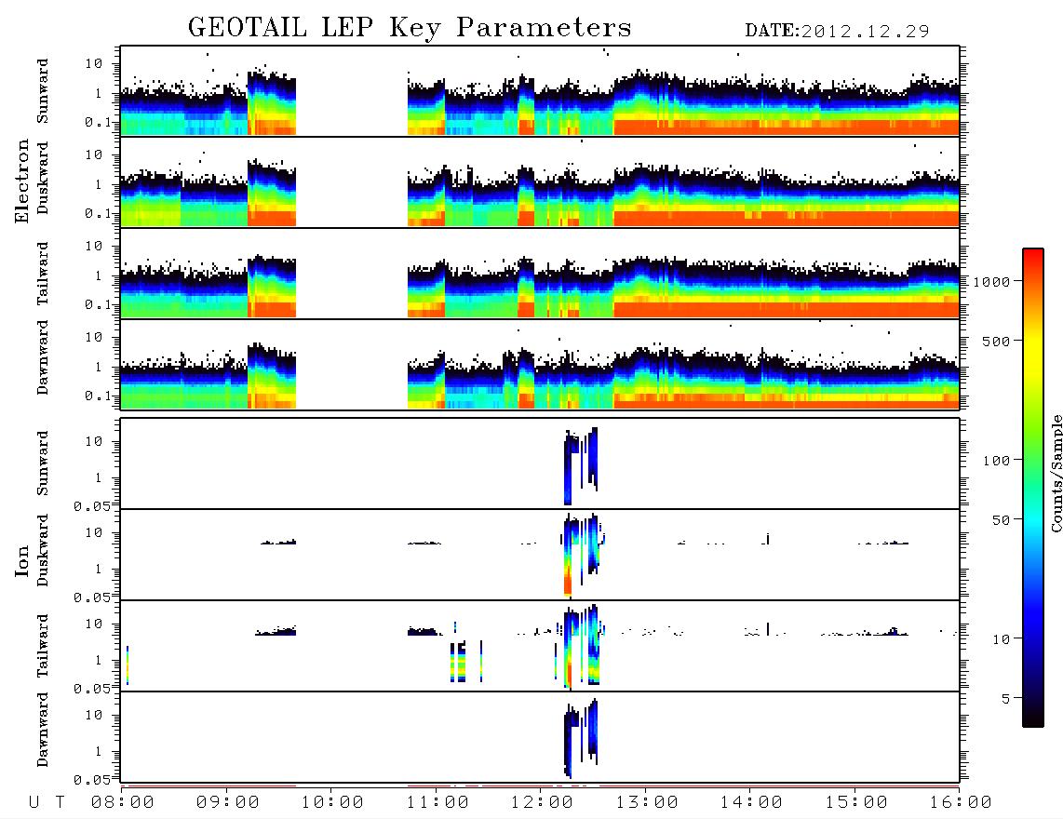Screen dimensions: 1063x819
Task: Click the "0.05" tick of Ion Dawnward panel
Action: click(91, 780)
